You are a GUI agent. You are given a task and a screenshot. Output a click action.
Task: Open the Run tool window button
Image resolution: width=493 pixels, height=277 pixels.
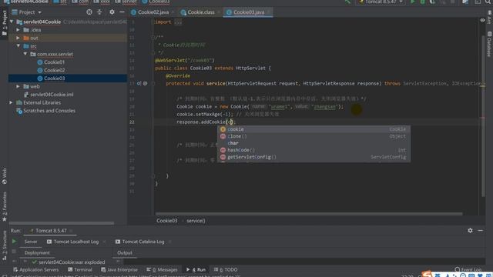click(196, 269)
